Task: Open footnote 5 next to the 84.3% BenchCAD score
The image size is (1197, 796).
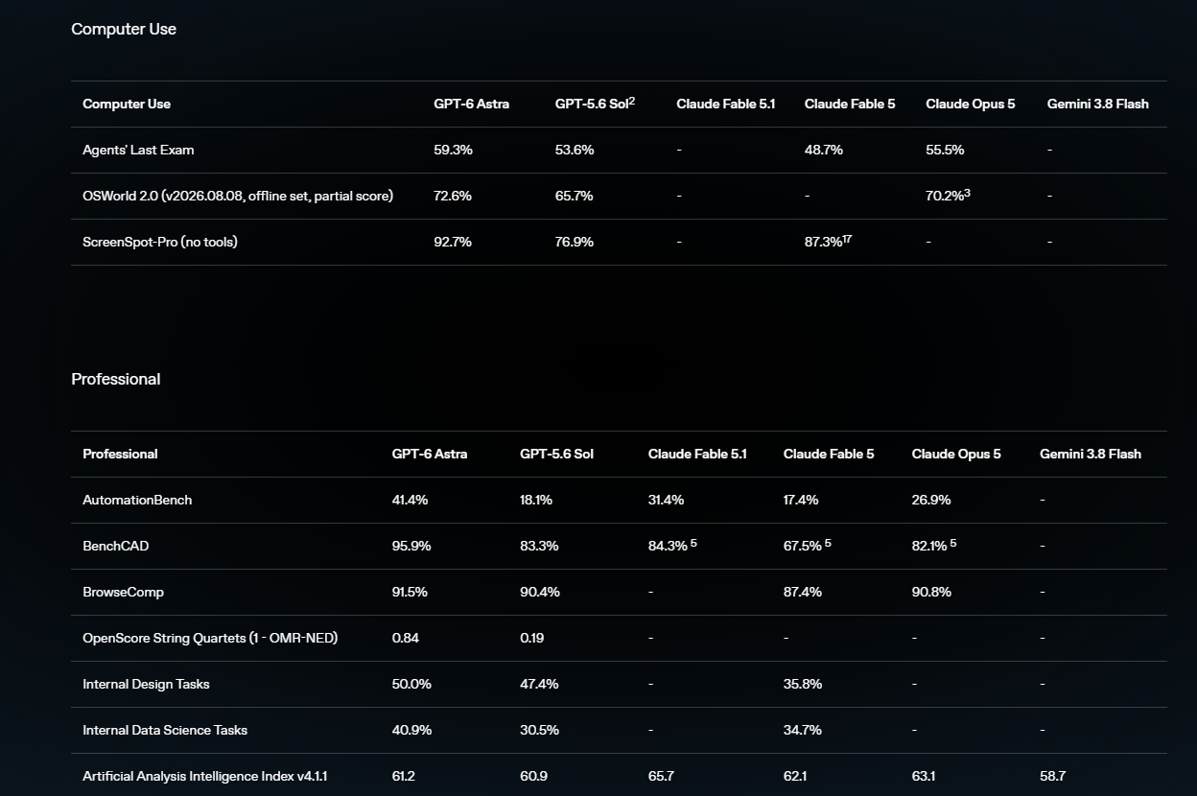Action: [x=693, y=543]
